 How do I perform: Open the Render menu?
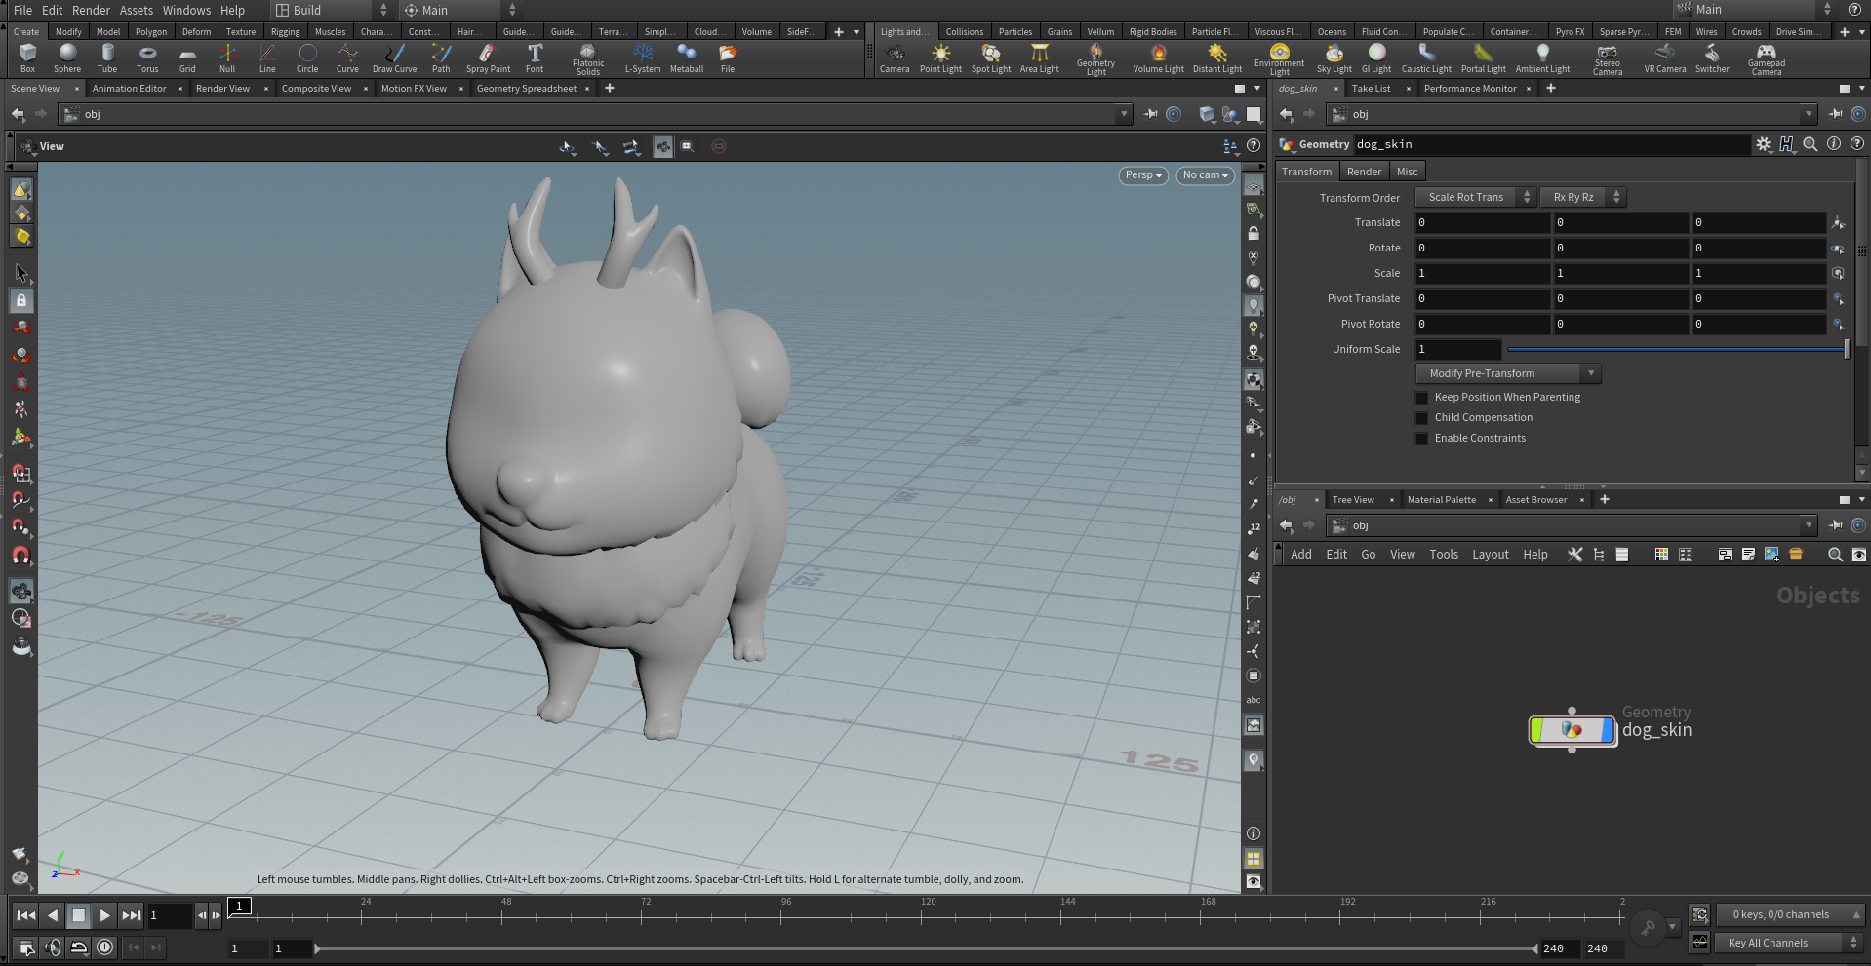[91, 10]
